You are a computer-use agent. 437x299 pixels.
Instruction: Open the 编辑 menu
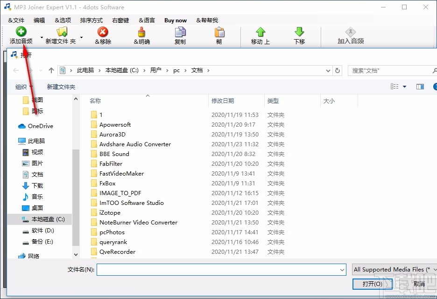point(39,20)
